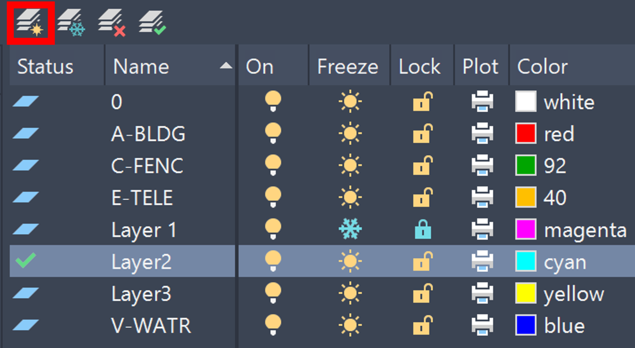Click the green check status icon on Layer2
The height and width of the screenshot is (348, 635).
(x=25, y=261)
